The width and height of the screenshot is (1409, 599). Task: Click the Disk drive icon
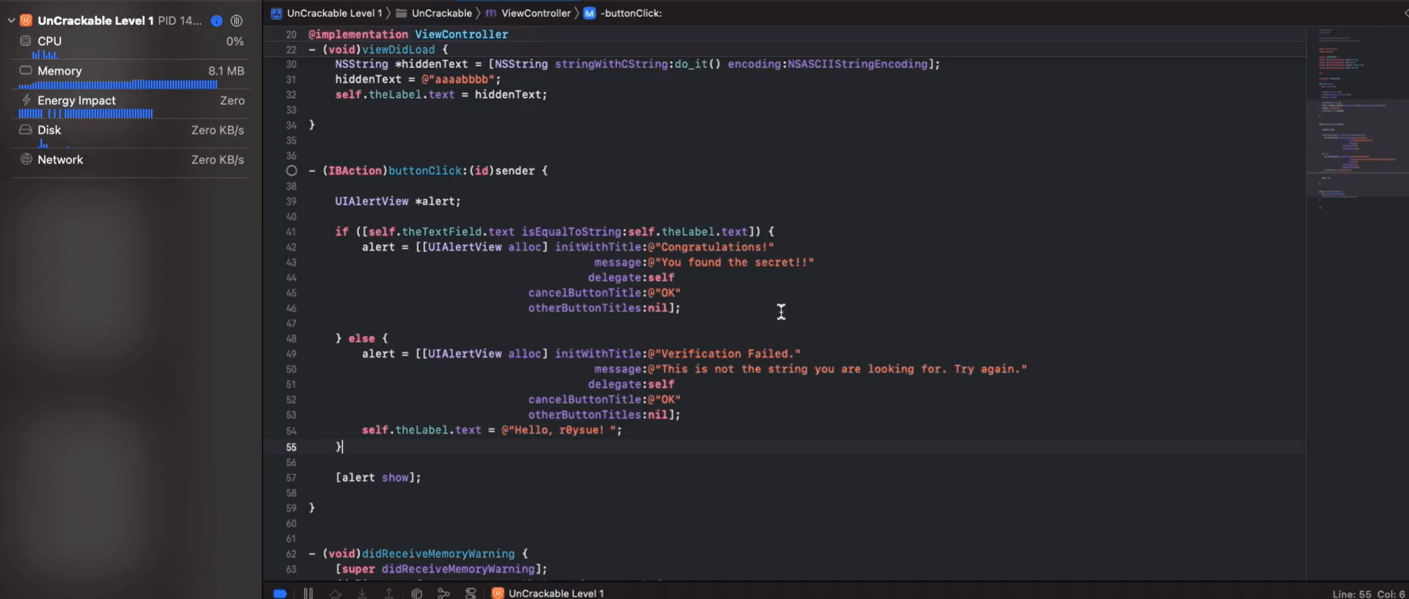pyautogui.click(x=26, y=130)
